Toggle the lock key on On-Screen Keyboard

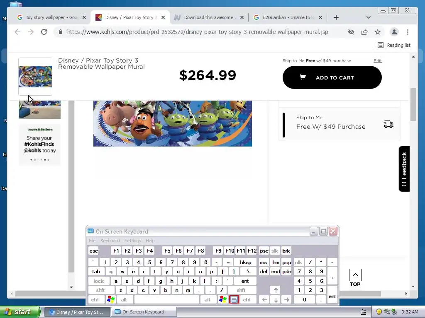point(99,281)
